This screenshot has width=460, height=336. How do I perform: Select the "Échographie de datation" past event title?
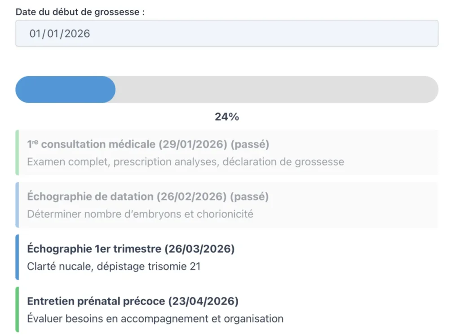pos(148,196)
